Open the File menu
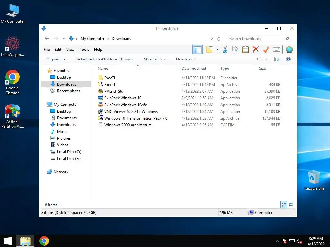 pos(47,50)
